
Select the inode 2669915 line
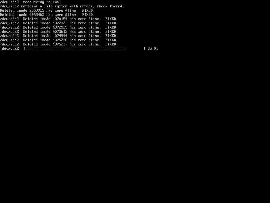(47, 11)
